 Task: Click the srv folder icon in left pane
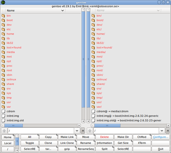coord(3,89)
